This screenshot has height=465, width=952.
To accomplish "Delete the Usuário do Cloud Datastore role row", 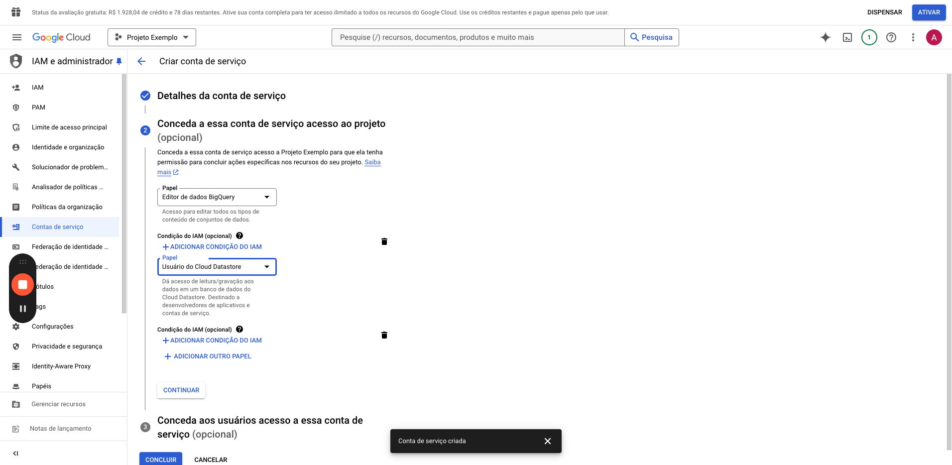I will 384,335.
